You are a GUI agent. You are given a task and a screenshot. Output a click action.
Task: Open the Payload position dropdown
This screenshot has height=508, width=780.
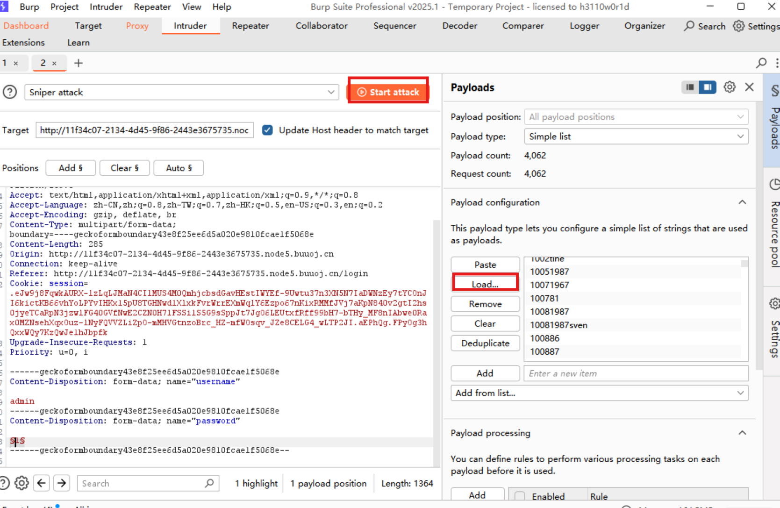pyautogui.click(x=637, y=117)
